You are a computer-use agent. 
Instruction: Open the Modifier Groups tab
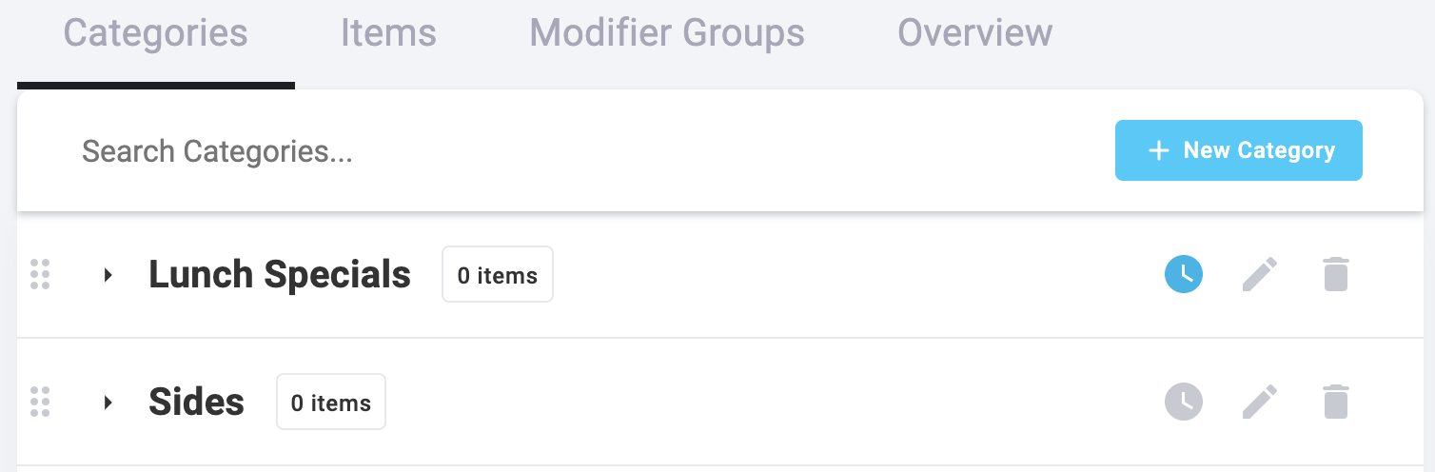tap(666, 33)
